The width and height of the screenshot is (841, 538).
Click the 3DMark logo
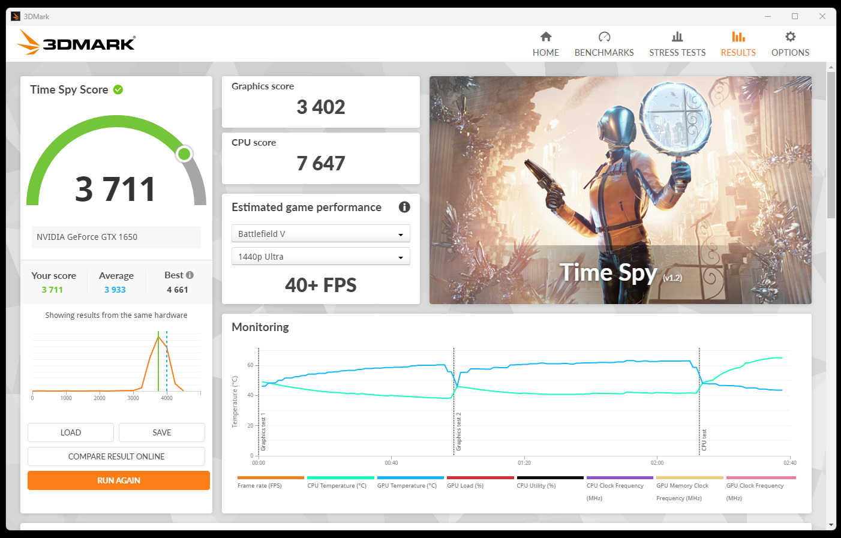[x=76, y=43]
